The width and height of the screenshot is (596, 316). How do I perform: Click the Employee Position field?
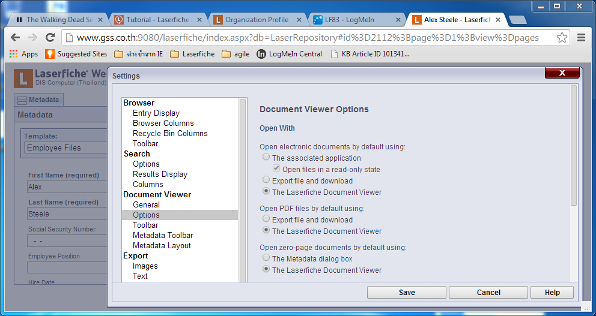click(x=68, y=268)
